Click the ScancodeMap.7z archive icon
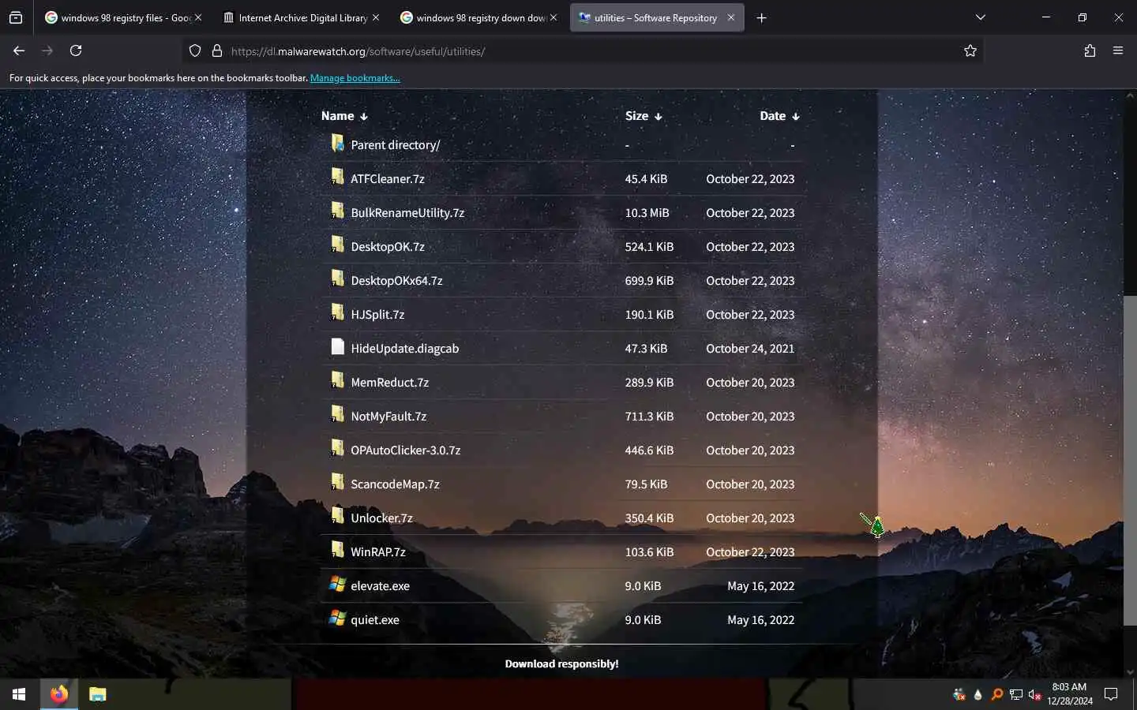Image resolution: width=1137 pixels, height=710 pixels. (x=338, y=482)
